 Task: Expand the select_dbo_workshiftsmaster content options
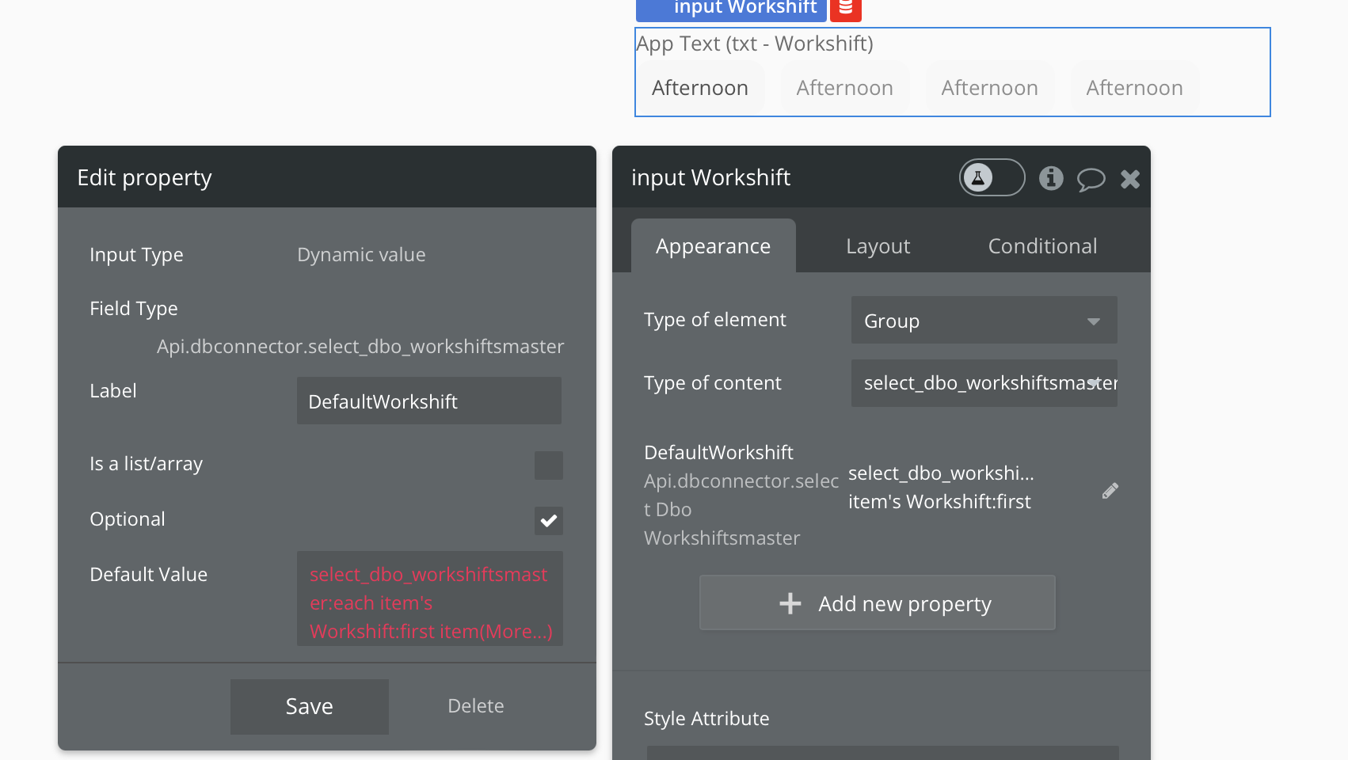click(1093, 383)
